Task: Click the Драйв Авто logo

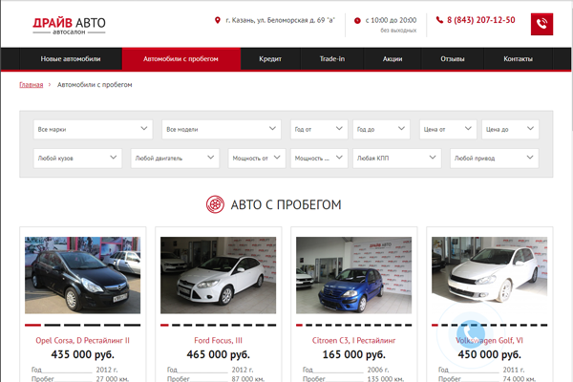Action: pyautogui.click(x=69, y=24)
